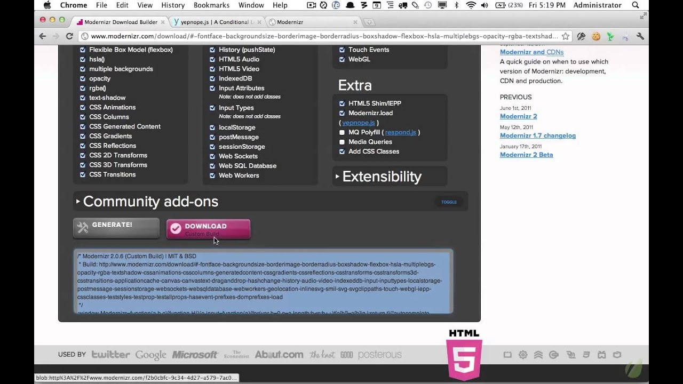Toggle the Add CSS Classes checkbox
This screenshot has height=384, width=683.
coord(342,151)
